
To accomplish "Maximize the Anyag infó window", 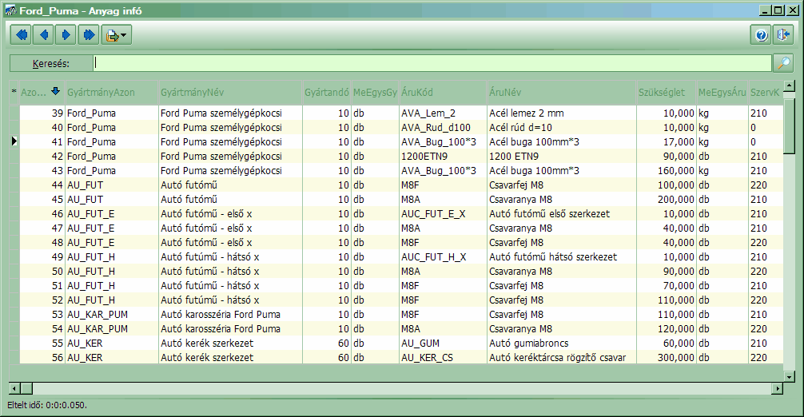I will point(778,10).
